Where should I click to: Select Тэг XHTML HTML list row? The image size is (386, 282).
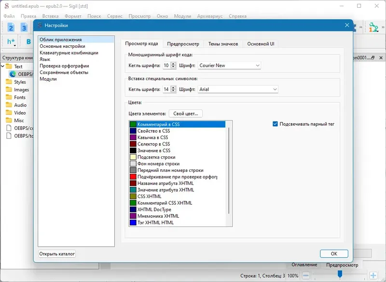coord(177,223)
